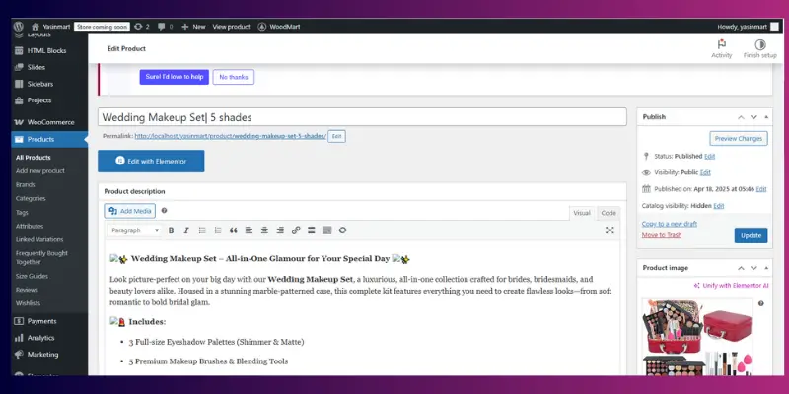The image size is (789, 394).
Task: Visit the Yasinmart site home link
Action: 50,27
